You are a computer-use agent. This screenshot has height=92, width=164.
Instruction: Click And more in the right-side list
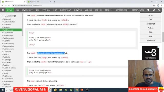pyautogui.click(x=151, y=40)
